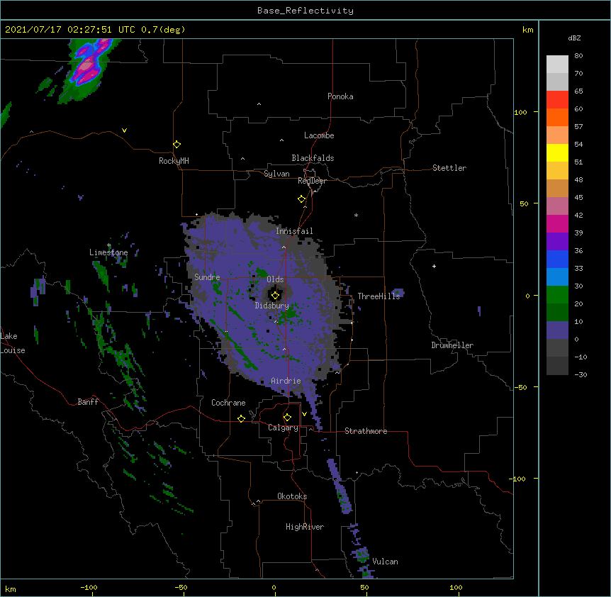The image size is (611, 597).
Task: Click the Blackfalds city label
Action: 313,158
